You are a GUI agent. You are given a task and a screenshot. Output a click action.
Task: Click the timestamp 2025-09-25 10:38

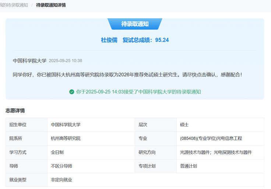coord(66,61)
